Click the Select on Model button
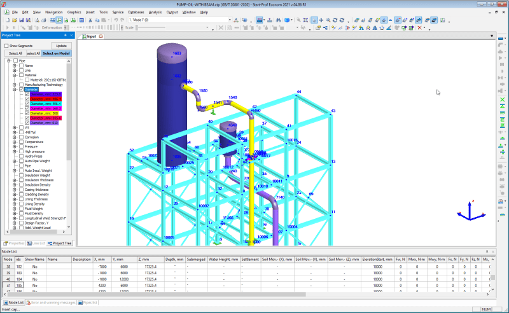This screenshot has width=509, height=313. point(56,53)
